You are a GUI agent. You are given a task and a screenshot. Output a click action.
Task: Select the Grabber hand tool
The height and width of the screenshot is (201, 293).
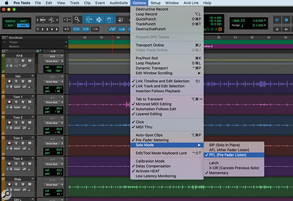click(x=109, y=19)
